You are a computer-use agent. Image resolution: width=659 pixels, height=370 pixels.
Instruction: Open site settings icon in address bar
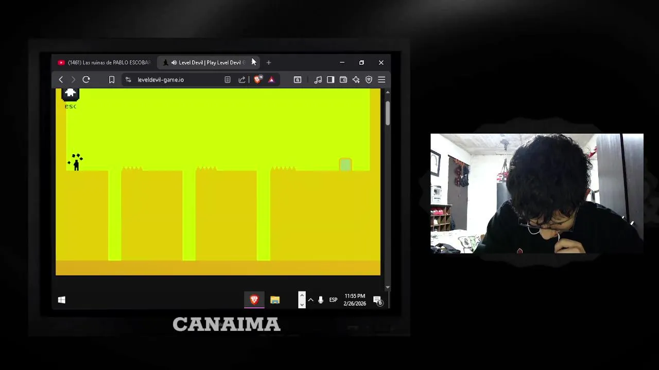[128, 80]
